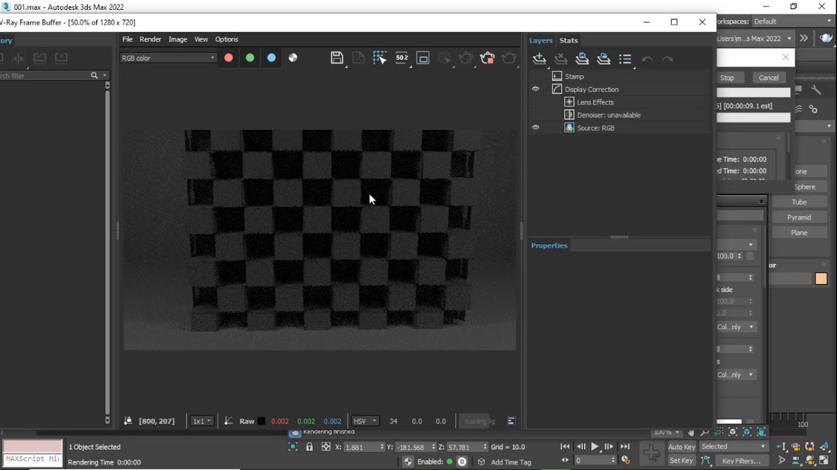Expand the history search filter dropdown arrow
The image size is (837, 470).
(x=105, y=76)
